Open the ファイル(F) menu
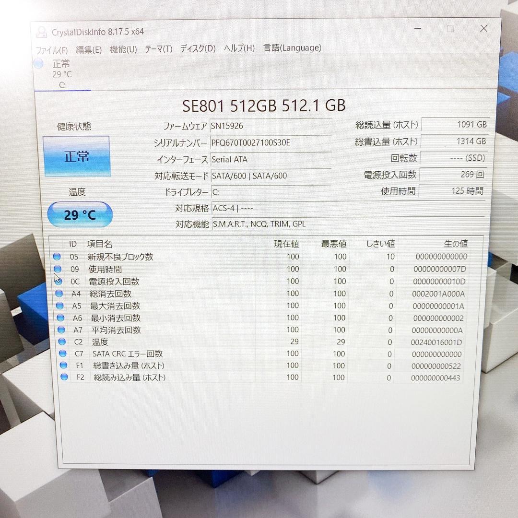 pos(51,48)
